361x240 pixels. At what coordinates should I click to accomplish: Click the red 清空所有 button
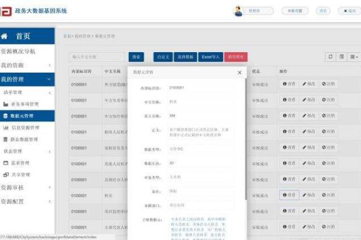pos(236,57)
